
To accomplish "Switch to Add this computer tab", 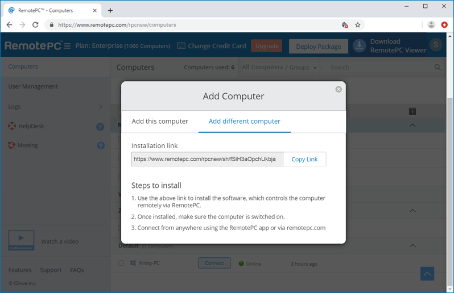I will tap(160, 122).
